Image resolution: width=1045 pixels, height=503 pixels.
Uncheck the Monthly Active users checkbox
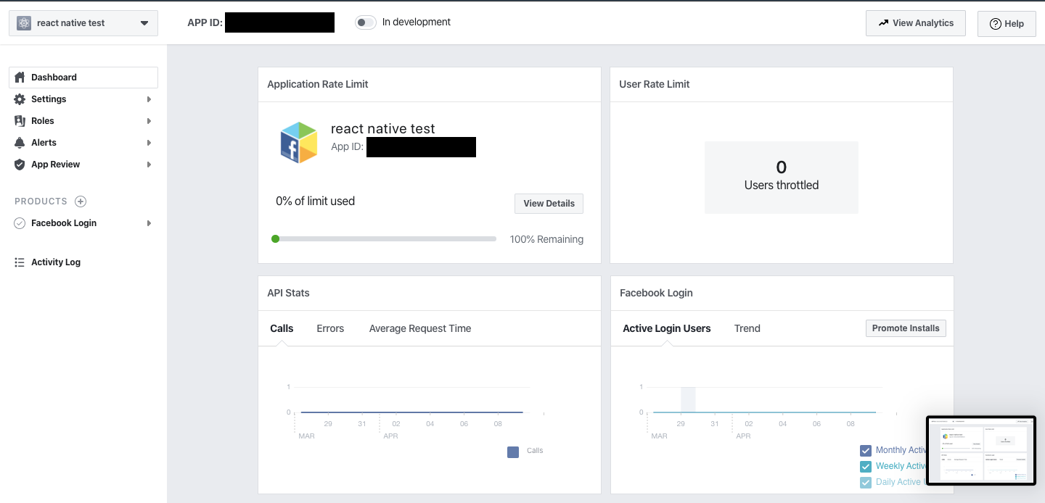pos(865,449)
